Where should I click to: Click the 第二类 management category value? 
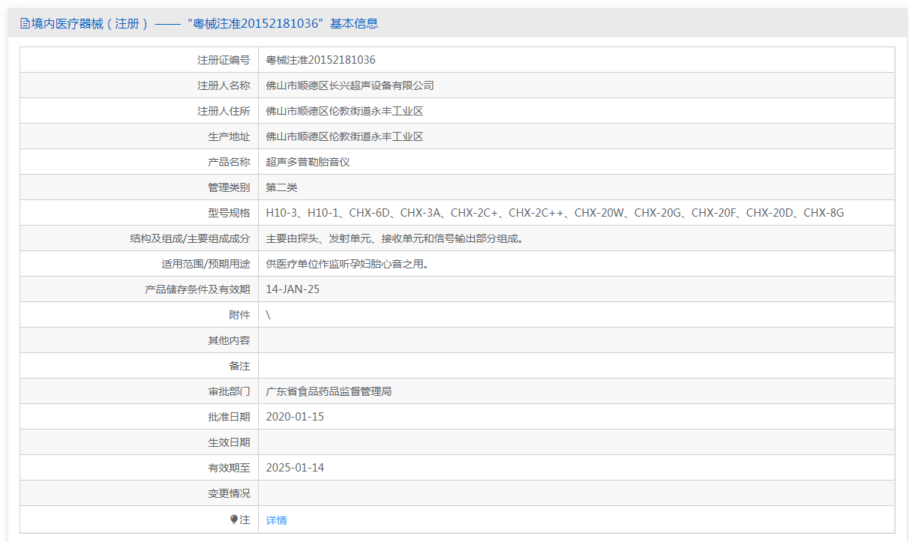click(282, 187)
